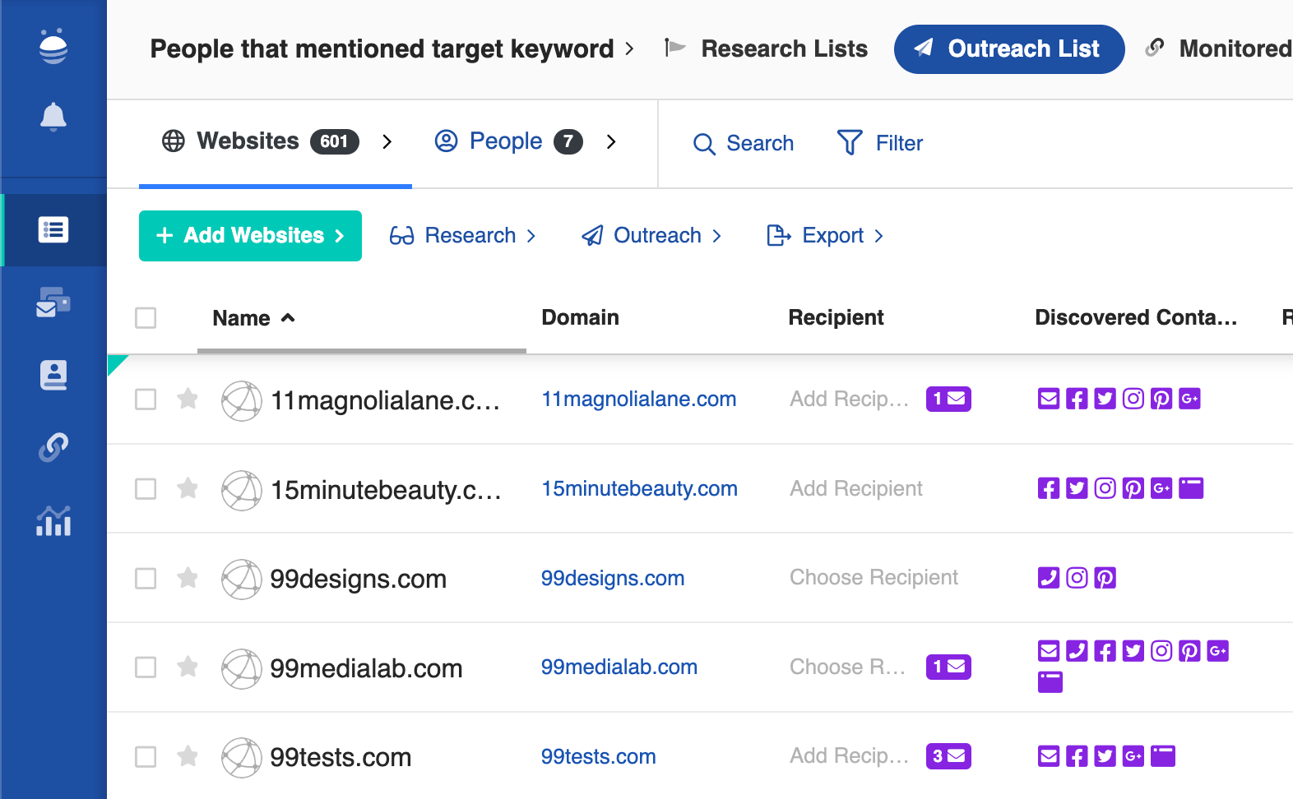Screen dimensions: 1293x799
Task: Click Facebook contact icon for 15minutebeauty.com
Action: [x=1049, y=488]
